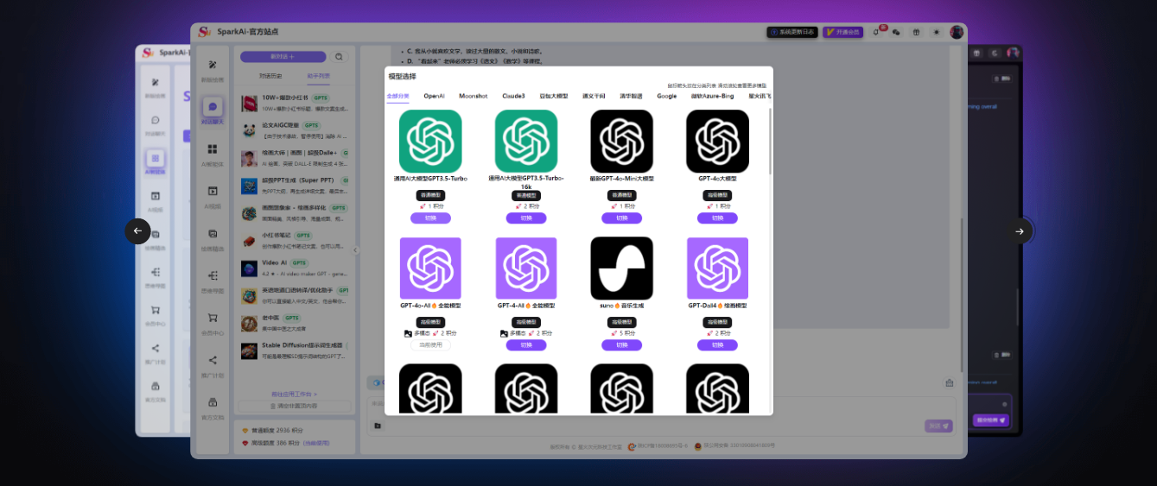
Task: Click the next slide arrow on the carousel
Action: click(1020, 231)
